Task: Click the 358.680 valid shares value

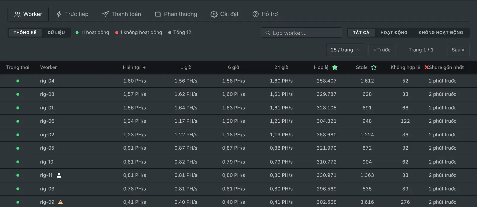Action: (326, 135)
